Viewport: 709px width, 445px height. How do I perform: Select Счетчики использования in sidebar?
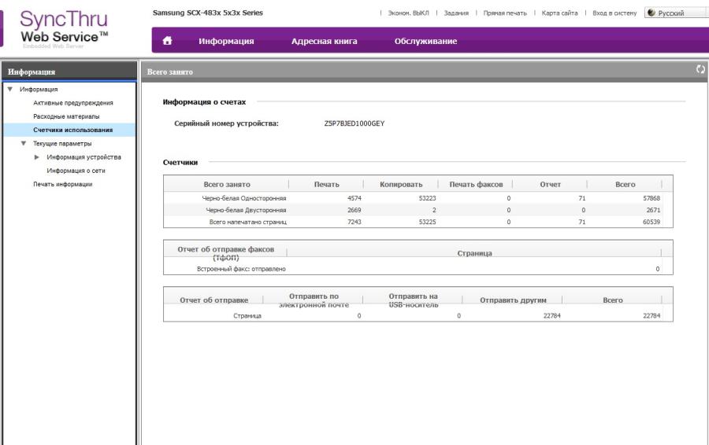pos(72,130)
